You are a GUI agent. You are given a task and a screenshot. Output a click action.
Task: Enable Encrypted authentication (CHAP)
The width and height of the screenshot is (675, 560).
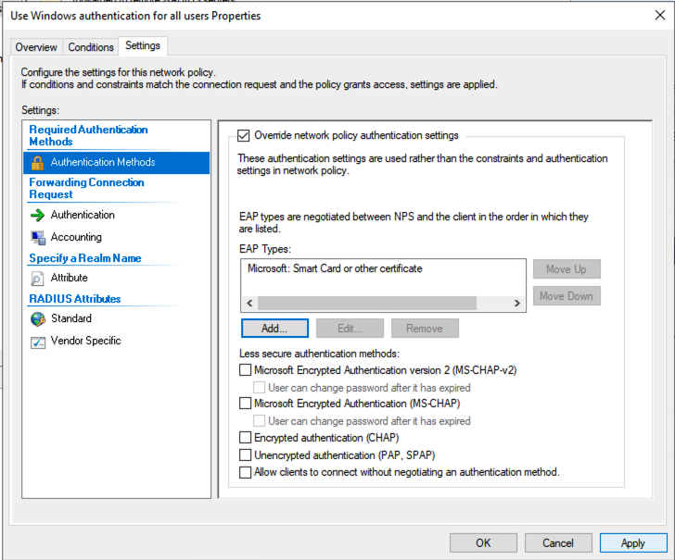click(245, 438)
